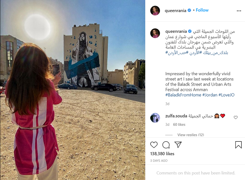Open the zulfa.souda username link
This screenshot has height=180, width=245.
tap(176, 116)
